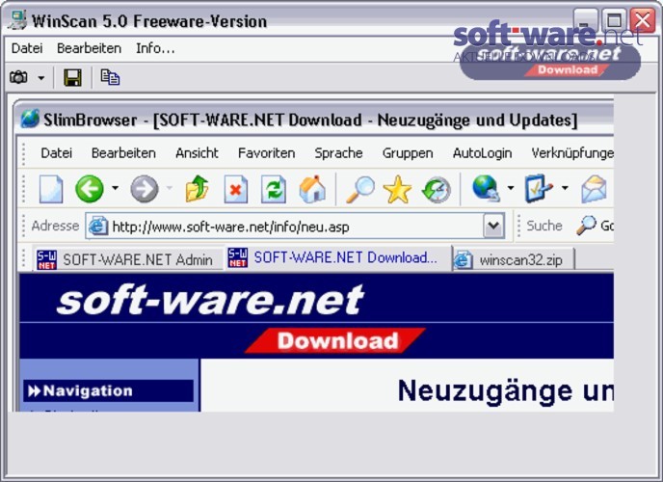Open the WinScan Datei menu
This screenshot has width=663, height=482.
(27, 48)
